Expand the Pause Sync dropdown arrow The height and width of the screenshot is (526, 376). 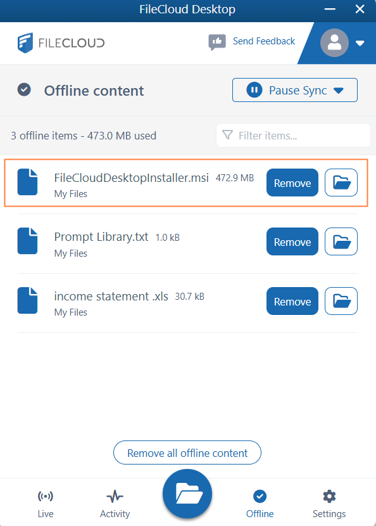pyautogui.click(x=339, y=91)
